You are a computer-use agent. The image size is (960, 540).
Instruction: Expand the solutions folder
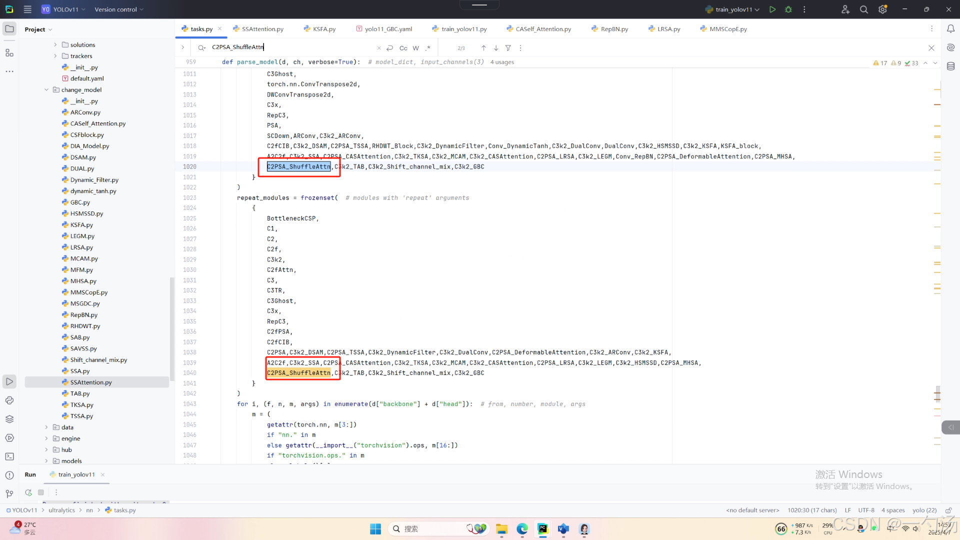tap(55, 45)
